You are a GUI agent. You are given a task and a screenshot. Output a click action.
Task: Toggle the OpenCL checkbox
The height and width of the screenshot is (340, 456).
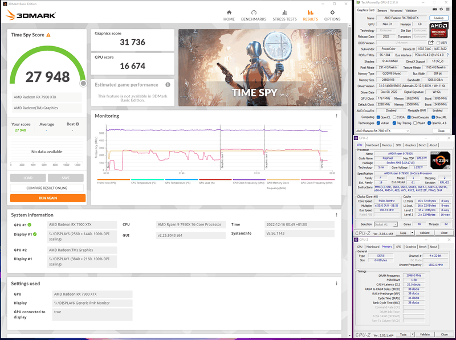pyautogui.click(x=378, y=117)
